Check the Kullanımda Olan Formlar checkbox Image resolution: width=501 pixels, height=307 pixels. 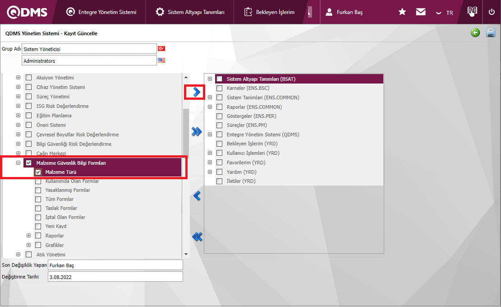pos(38,181)
